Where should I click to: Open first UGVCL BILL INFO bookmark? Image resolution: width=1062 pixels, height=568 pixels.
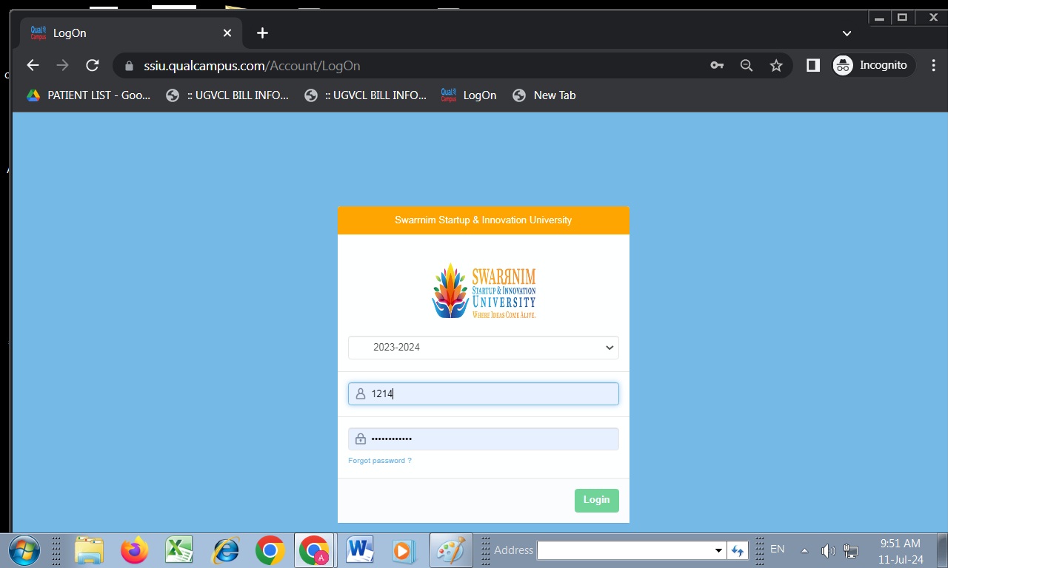(227, 95)
